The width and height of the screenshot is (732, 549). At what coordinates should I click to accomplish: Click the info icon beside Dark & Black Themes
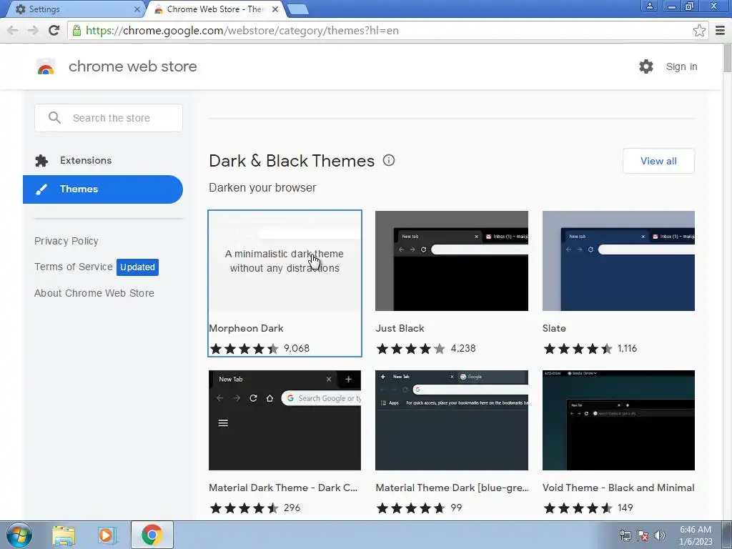click(388, 160)
